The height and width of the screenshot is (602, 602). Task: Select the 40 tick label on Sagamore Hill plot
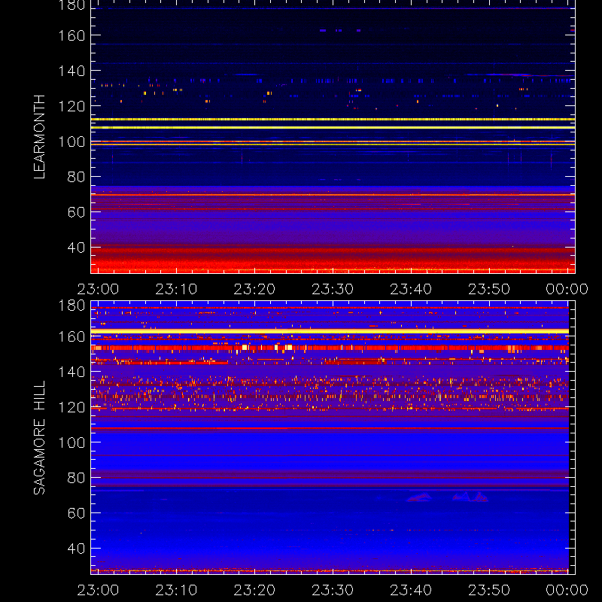pyautogui.click(x=76, y=549)
